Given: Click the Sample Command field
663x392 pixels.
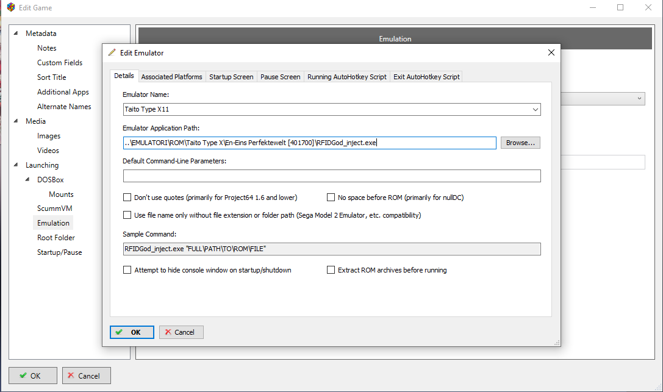Looking at the screenshot, I should [x=332, y=249].
